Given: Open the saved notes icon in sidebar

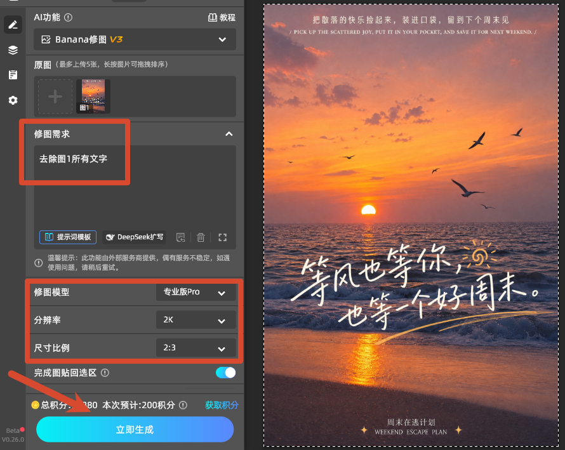Looking at the screenshot, I should (x=13, y=75).
